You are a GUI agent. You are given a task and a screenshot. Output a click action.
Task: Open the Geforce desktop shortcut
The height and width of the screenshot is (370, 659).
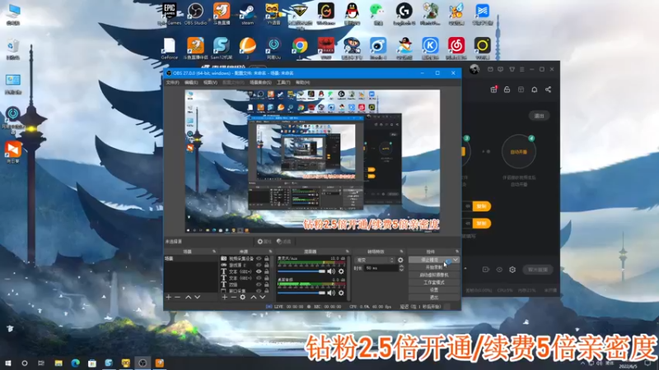point(170,48)
